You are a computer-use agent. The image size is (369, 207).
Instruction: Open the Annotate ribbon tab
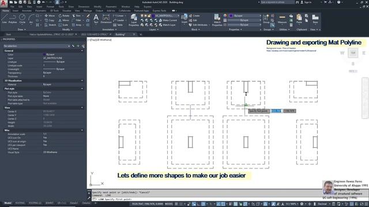tap(27, 11)
